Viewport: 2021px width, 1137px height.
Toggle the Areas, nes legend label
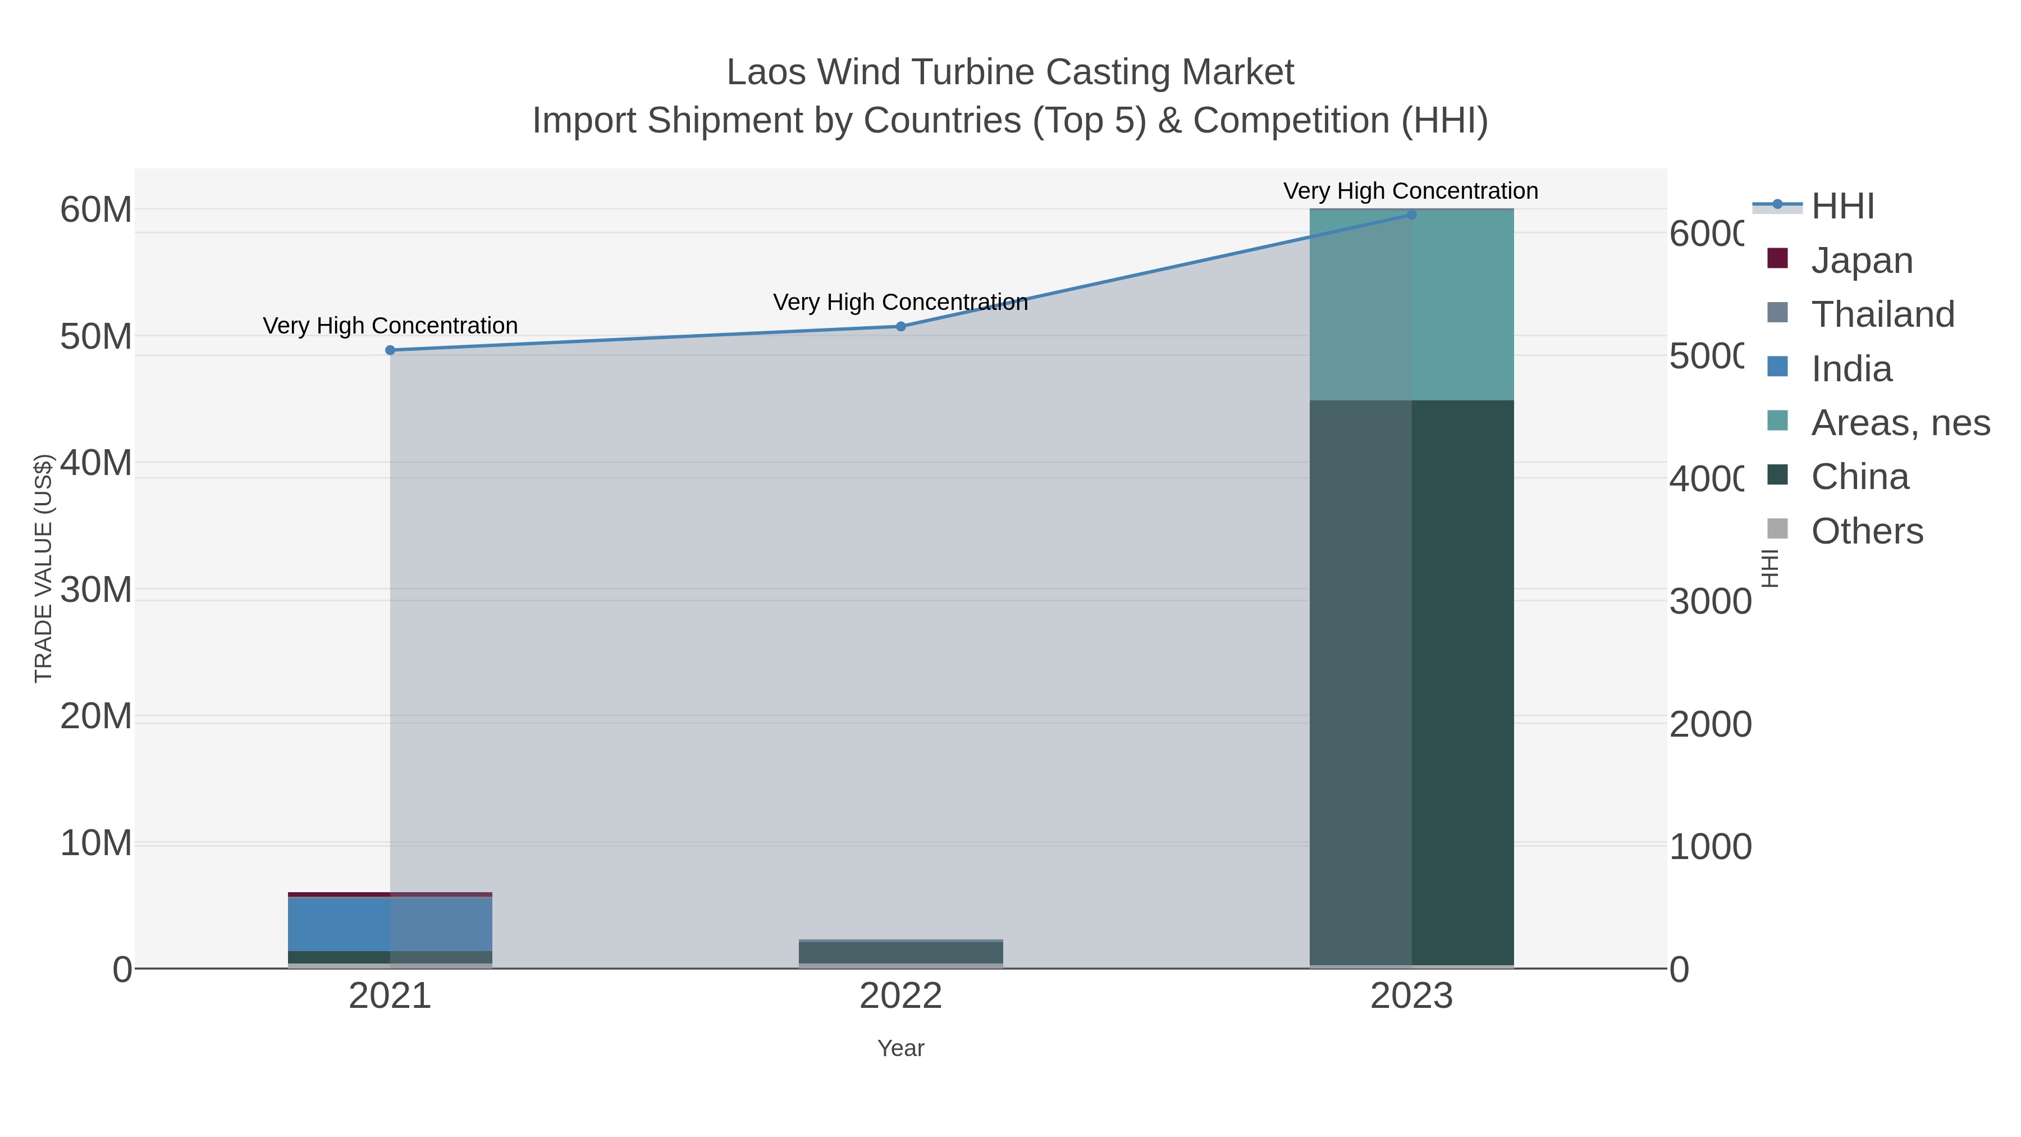click(x=1900, y=422)
